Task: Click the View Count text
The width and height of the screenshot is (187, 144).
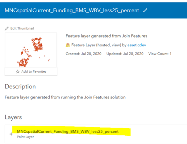Action: tap(160, 54)
